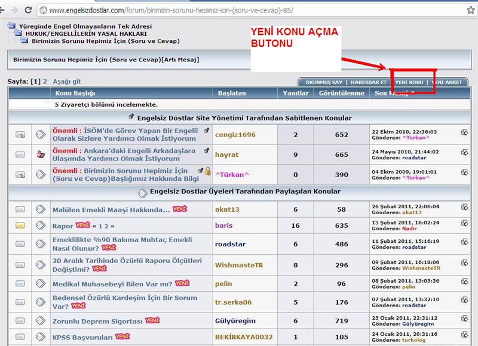Viewport: 478px width, 346px height.
Task: Jump down via Aşağı git link
Action: [x=67, y=81]
